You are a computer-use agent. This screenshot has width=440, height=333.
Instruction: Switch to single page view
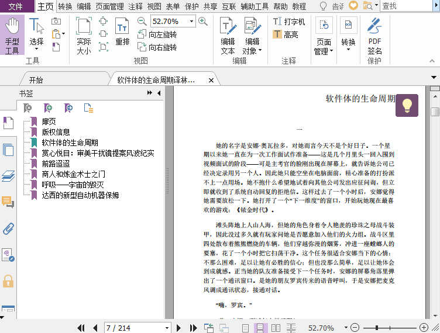(245, 328)
